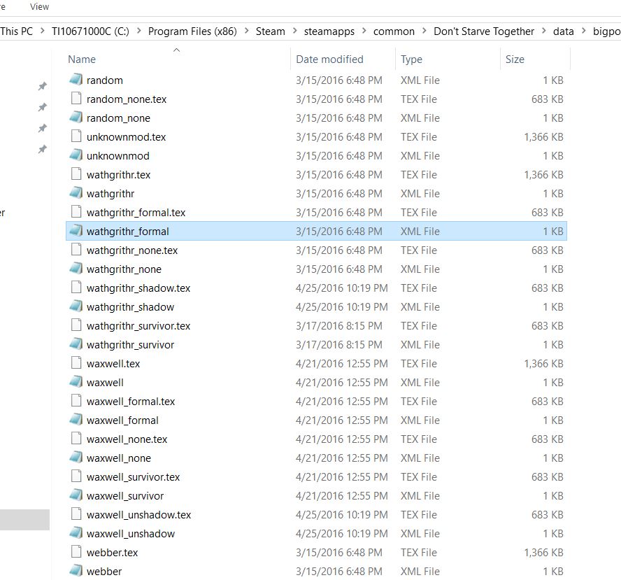Go to the common folder breadcrumb
621x580 pixels.
pos(394,31)
